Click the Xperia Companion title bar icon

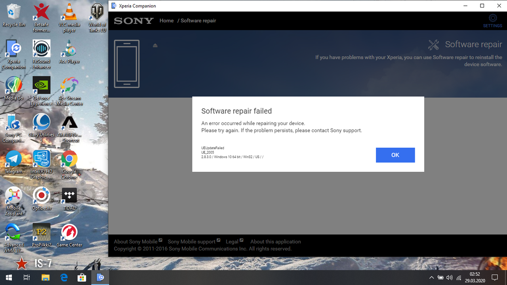(x=114, y=6)
